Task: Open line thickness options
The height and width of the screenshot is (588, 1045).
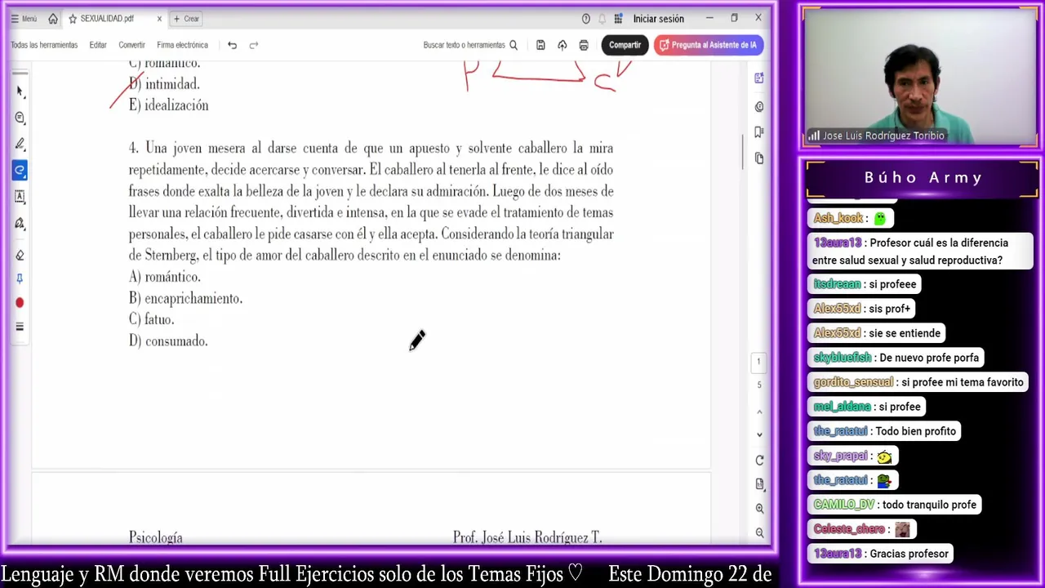Action: coord(20,327)
